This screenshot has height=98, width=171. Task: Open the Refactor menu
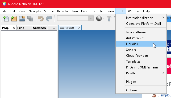tap(63, 11)
